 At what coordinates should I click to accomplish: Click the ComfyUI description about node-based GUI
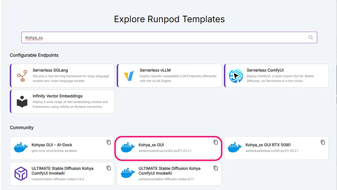pos(280,79)
